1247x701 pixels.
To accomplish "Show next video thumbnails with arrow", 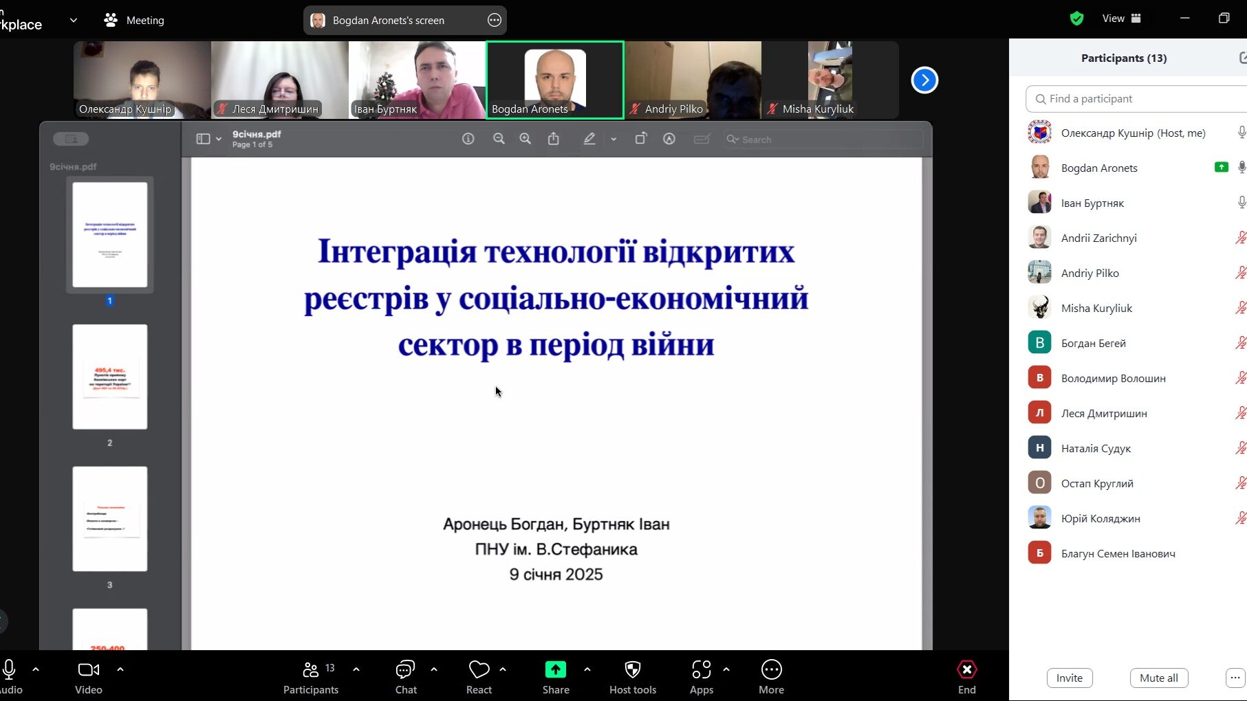I will tap(924, 80).
